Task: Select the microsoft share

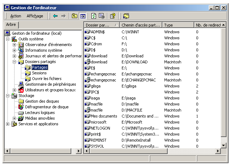Action: pyautogui.click(x=99, y=122)
